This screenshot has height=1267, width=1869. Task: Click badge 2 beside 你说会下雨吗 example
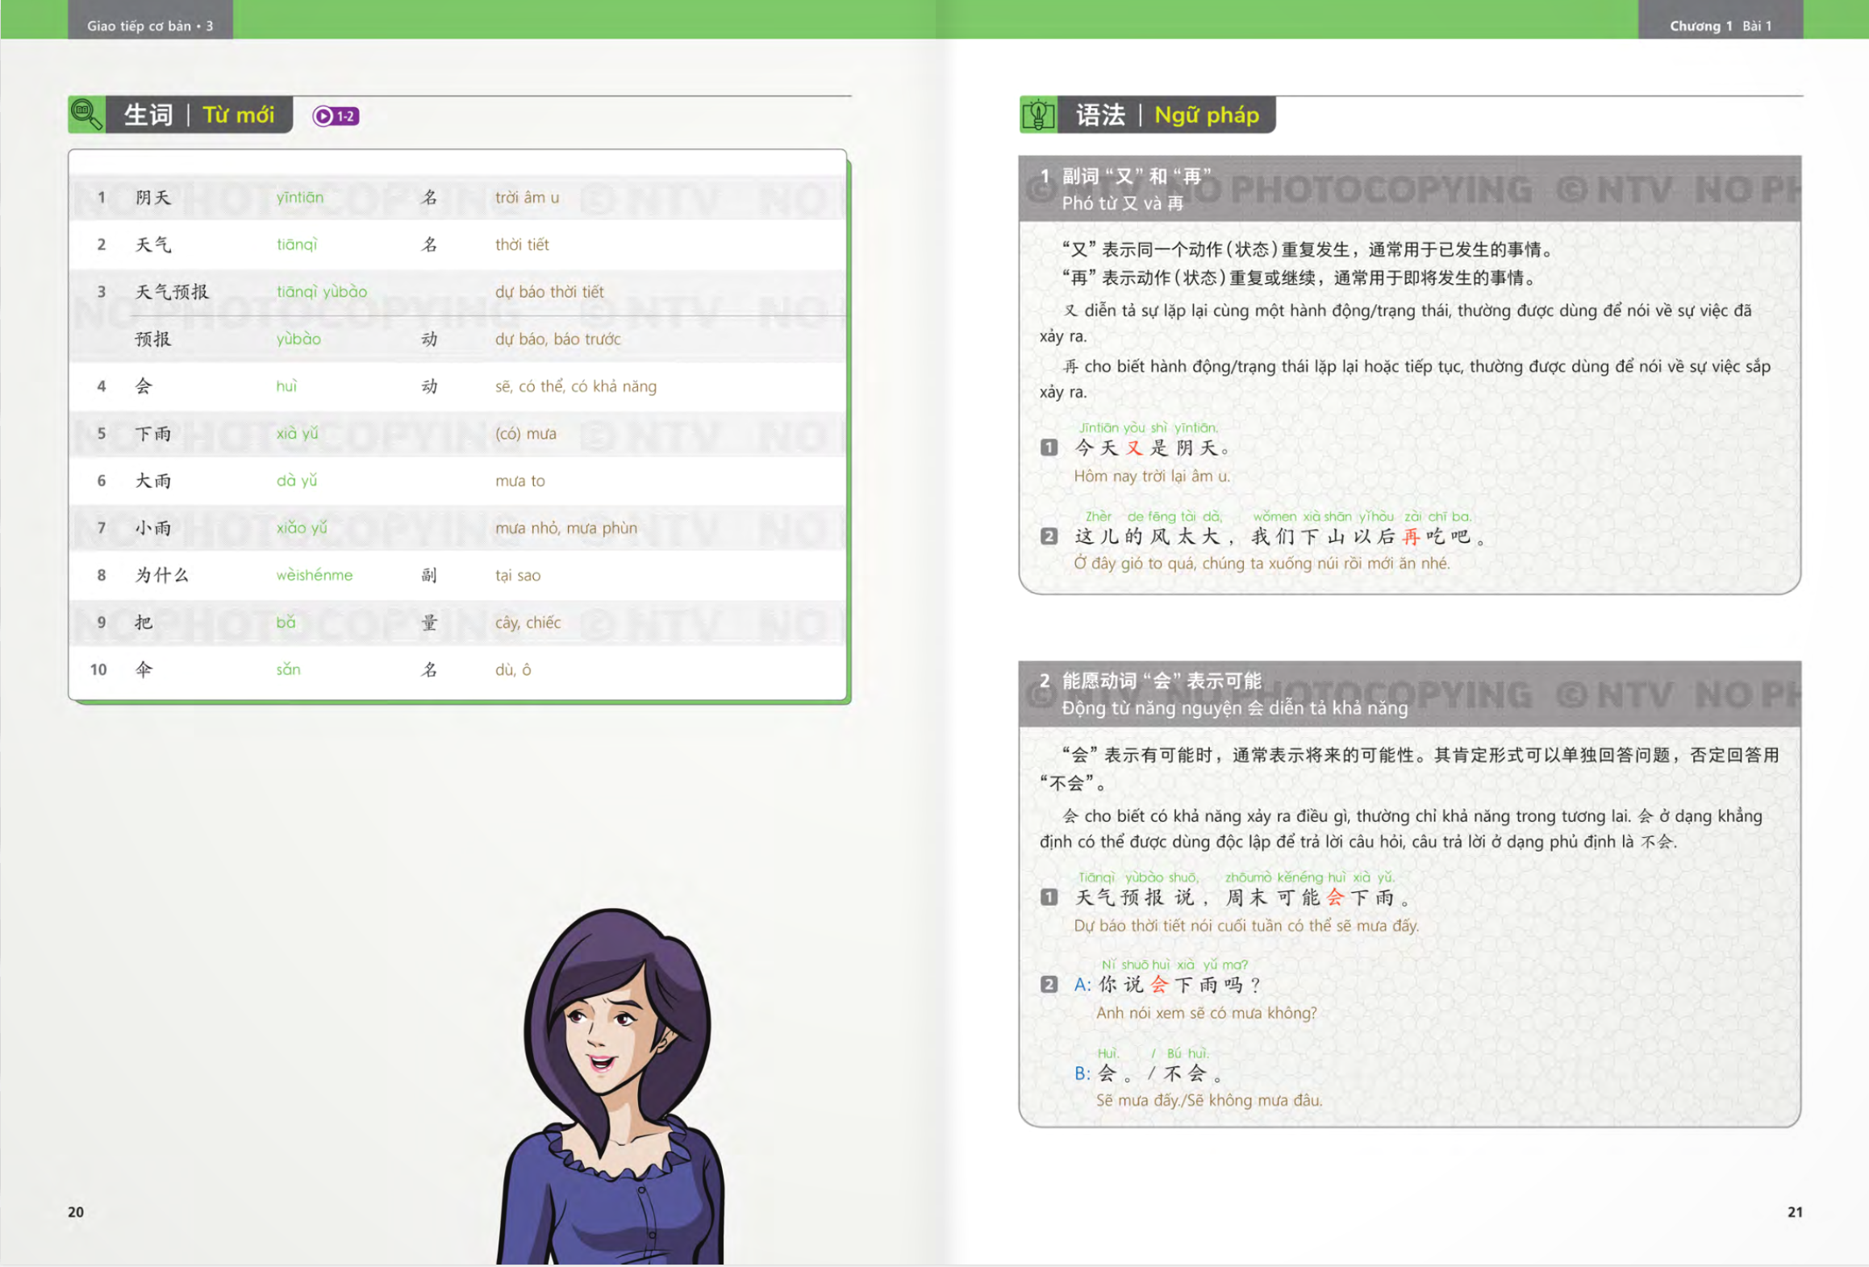[x=1049, y=984]
